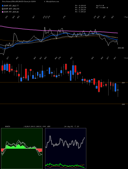This screenshot has width=128, height=169.
Task: Click the 331.05 price label
Action: click(x=121, y=48)
